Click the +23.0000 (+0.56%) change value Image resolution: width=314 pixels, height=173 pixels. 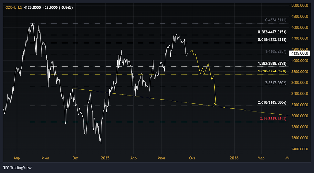[x=58, y=8]
